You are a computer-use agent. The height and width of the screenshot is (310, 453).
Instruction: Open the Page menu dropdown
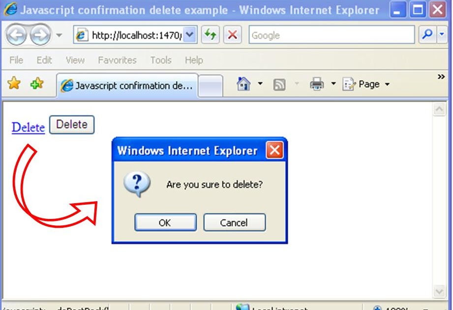point(366,84)
